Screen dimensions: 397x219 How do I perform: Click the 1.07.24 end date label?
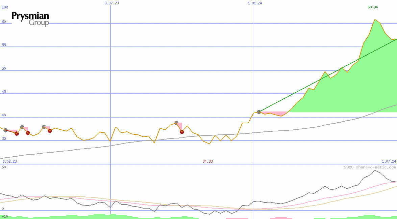coord(389,161)
